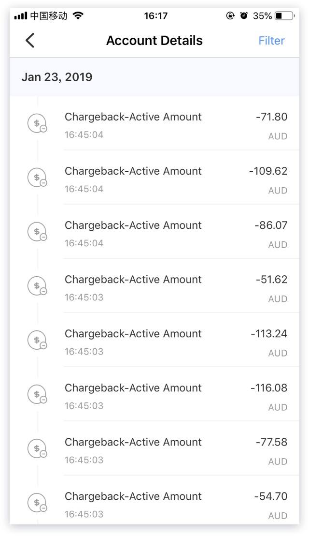Screen dimensions: 309x536
Task: Click chargeback icon for -77.58 AUD entry
Action: coord(37,449)
